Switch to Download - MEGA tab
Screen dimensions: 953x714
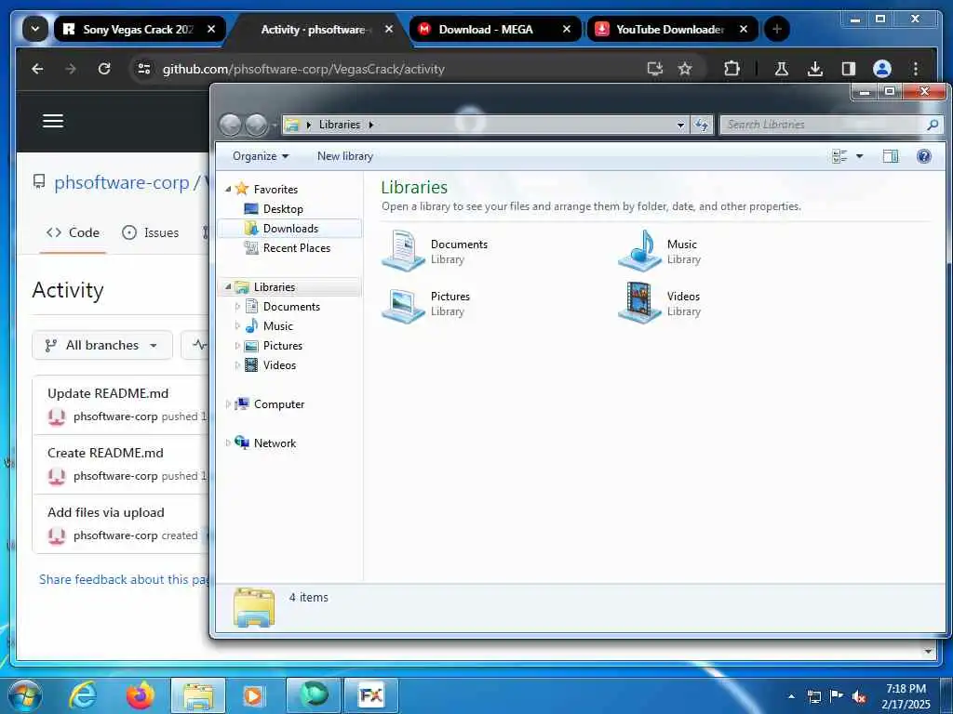tap(485, 29)
